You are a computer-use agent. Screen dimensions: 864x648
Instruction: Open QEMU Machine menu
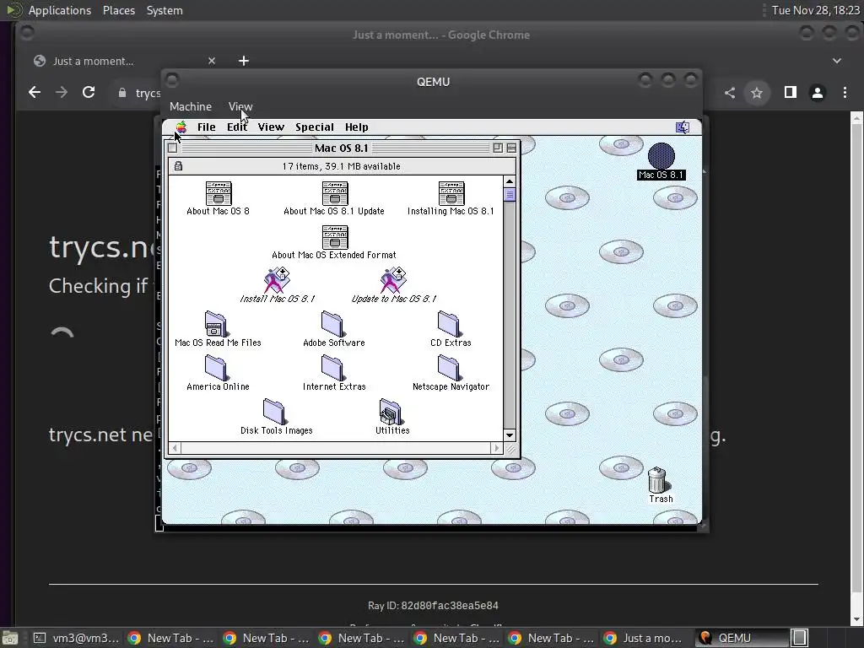point(191,107)
